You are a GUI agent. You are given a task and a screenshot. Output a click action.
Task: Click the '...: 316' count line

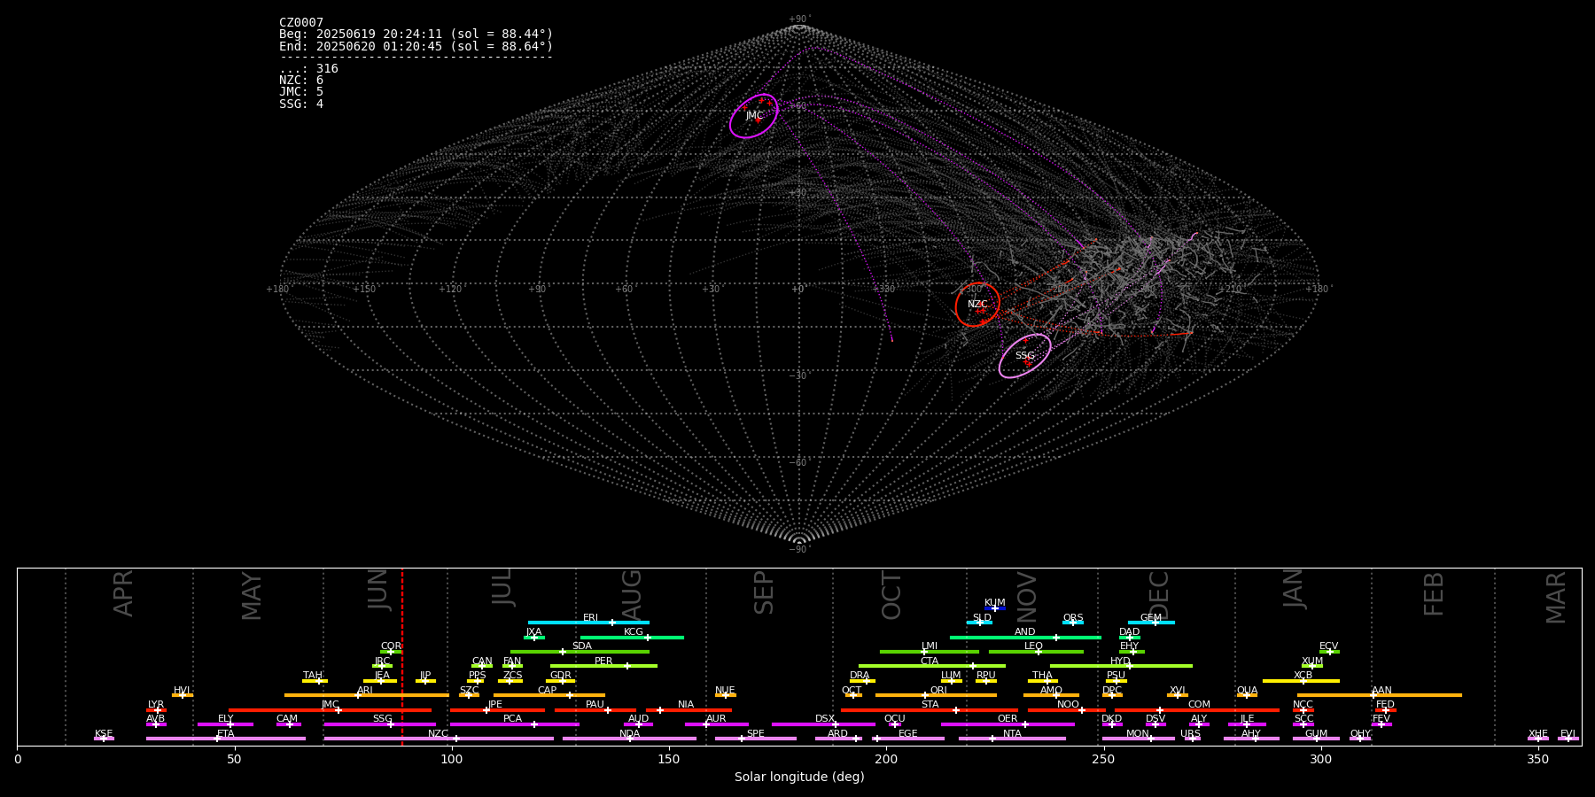pyautogui.click(x=308, y=69)
